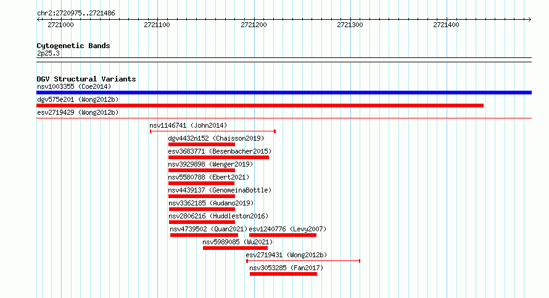
Task: Click the red bar under nsv3053285
Action: pos(283,274)
